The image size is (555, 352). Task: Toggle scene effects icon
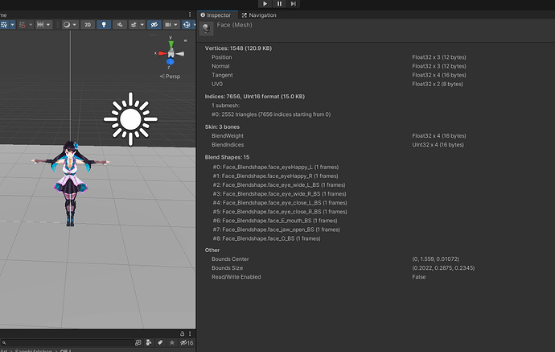click(x=134, y=24)
